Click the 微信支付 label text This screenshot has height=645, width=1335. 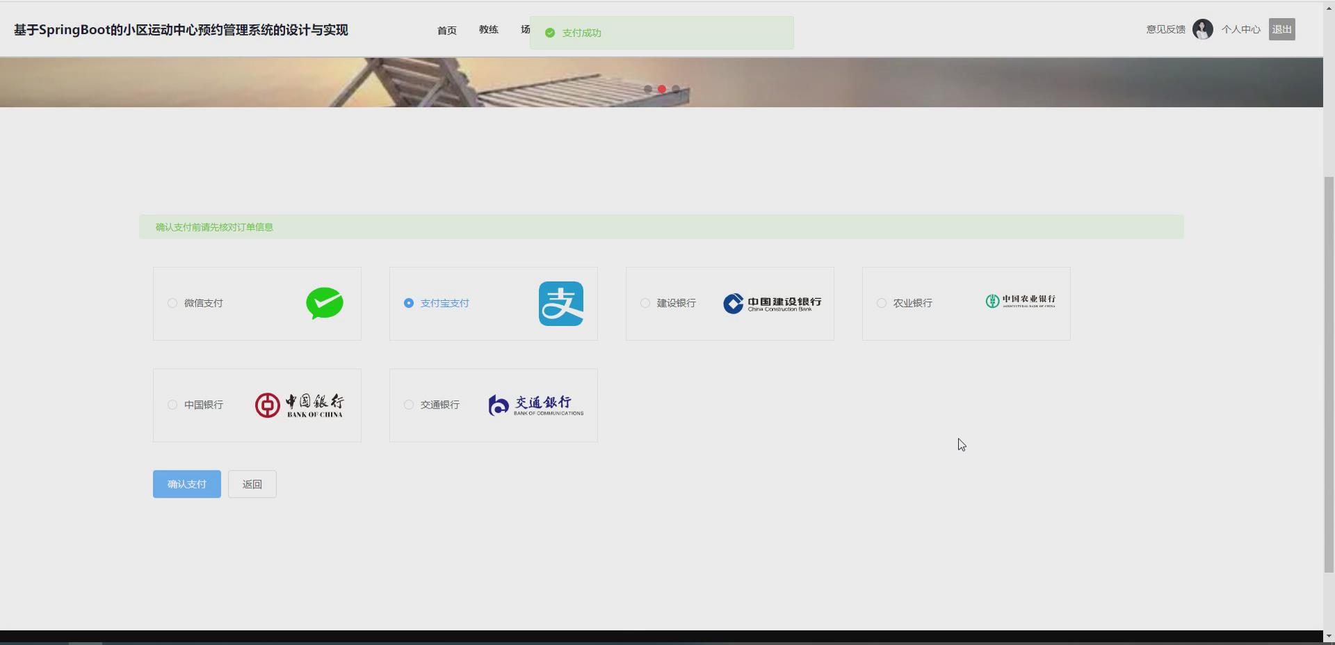pos(204,303)
